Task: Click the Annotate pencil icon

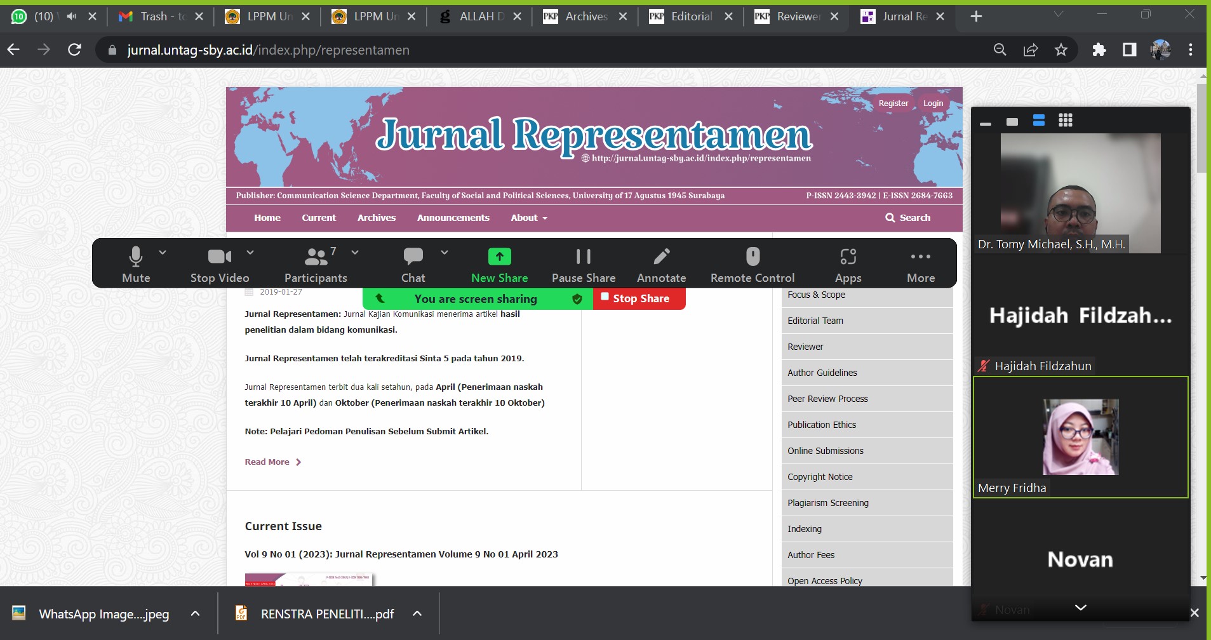Action: pos(661,257)
